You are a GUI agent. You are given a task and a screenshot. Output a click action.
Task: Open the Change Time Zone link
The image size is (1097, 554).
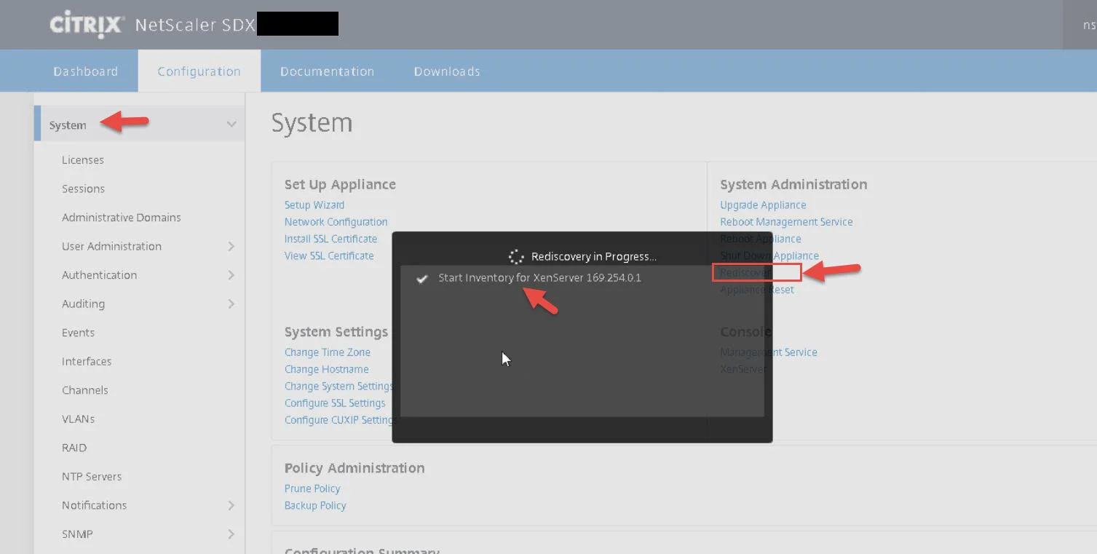(x=327, y=352)
